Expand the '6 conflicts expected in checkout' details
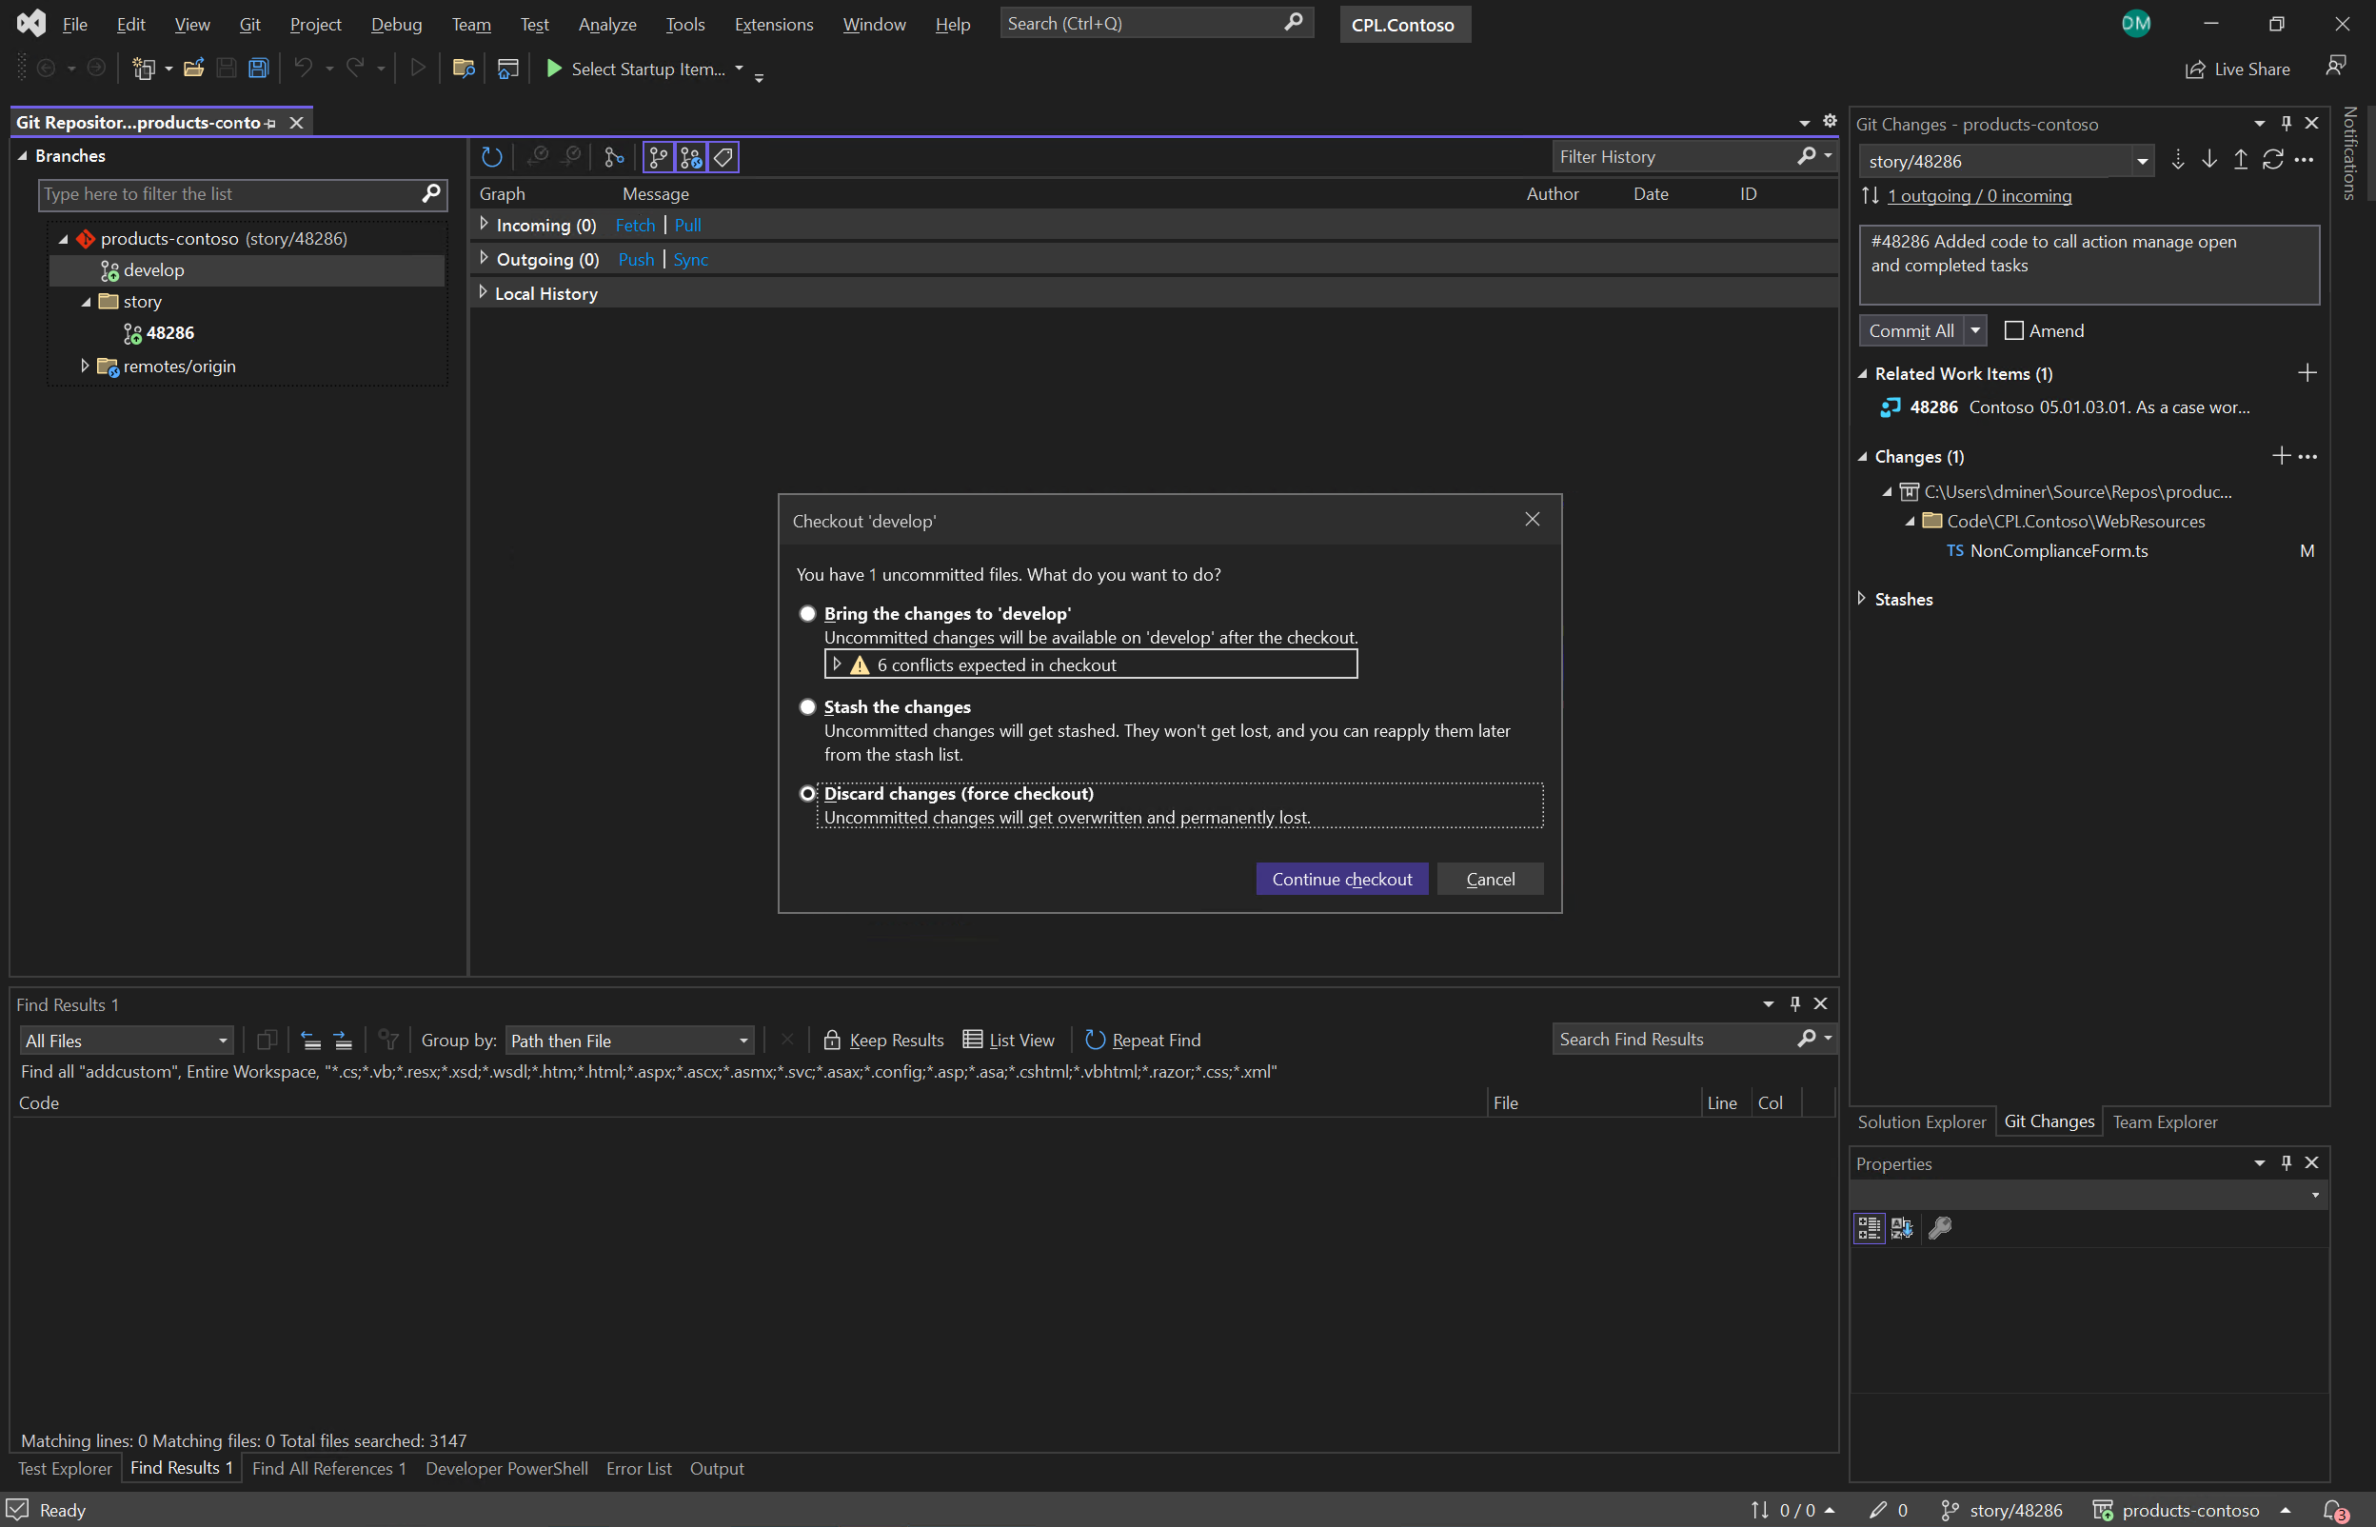 coord(838,664)
